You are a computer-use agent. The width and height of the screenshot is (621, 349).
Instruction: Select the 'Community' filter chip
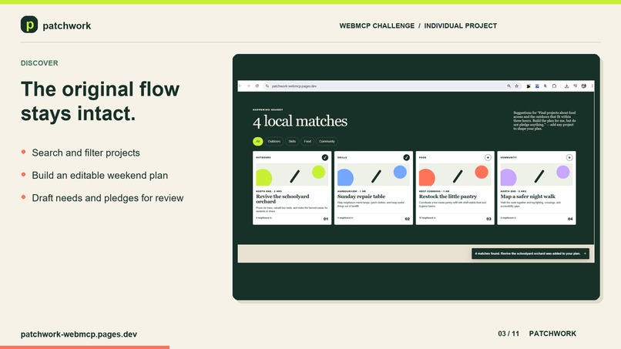(327, 142)
